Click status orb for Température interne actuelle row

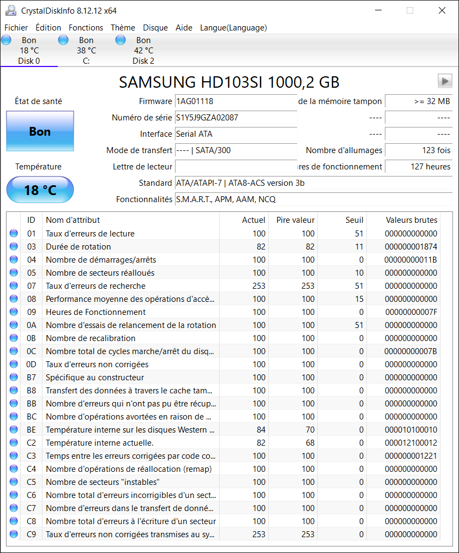click(x=14, y=442)
